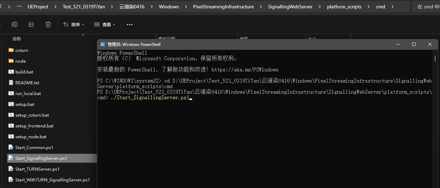This screenshot has width=440, height=188.
Task: Click the PowerShell vertical scrollbar thumb
Action: (x=435, y=58)
